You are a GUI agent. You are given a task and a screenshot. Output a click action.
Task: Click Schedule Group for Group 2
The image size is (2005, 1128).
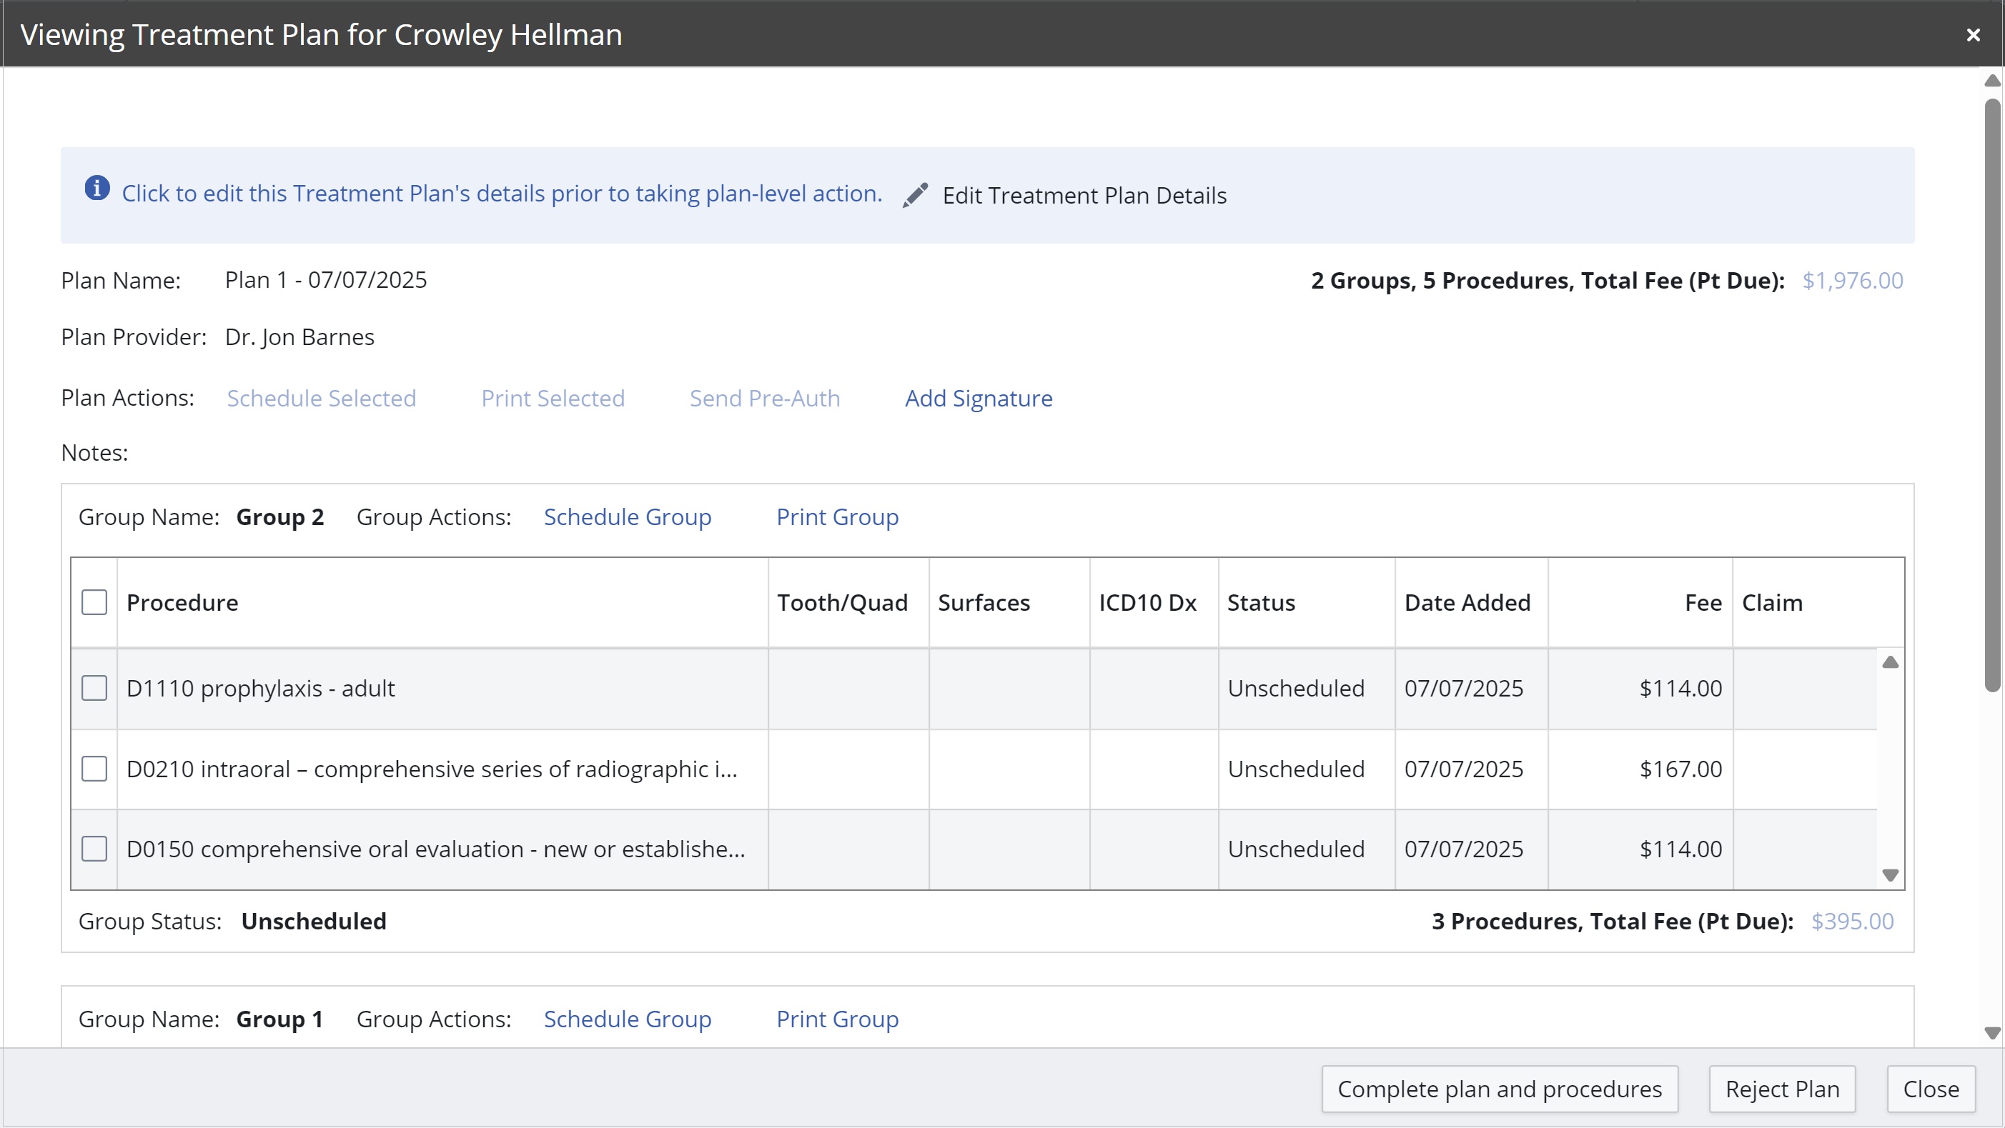[x=628, y=516]
